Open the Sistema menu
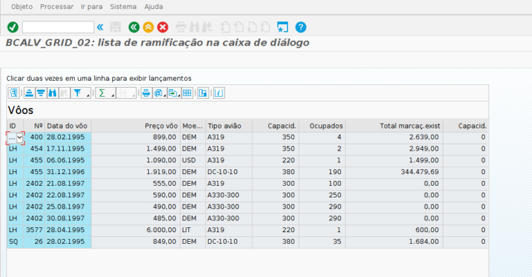The image size is (532, 277). click(x=124, y=6)
